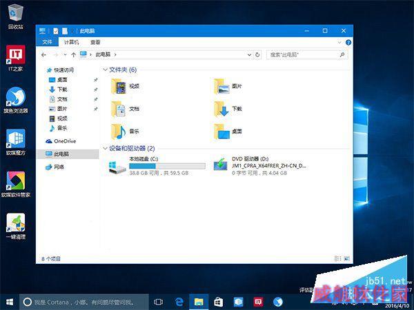Switch to the 计算机 ribbon tab

[x=71, y=42]
